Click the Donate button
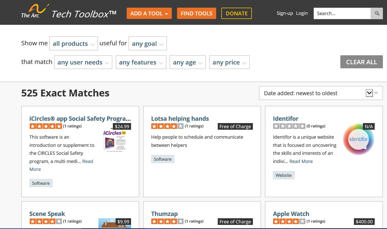Image resolution: width=387 pixels, height=229 pixels. [236, 14]
